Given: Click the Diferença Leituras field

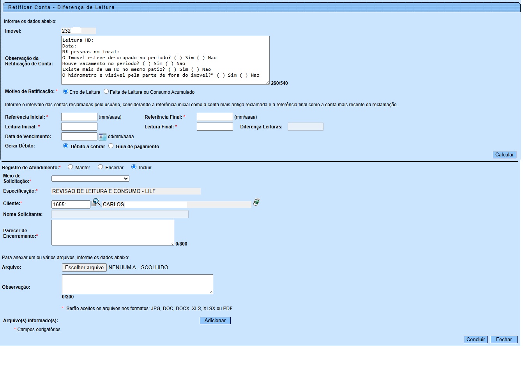Looking at the screenshot, I should coord(306,127).
